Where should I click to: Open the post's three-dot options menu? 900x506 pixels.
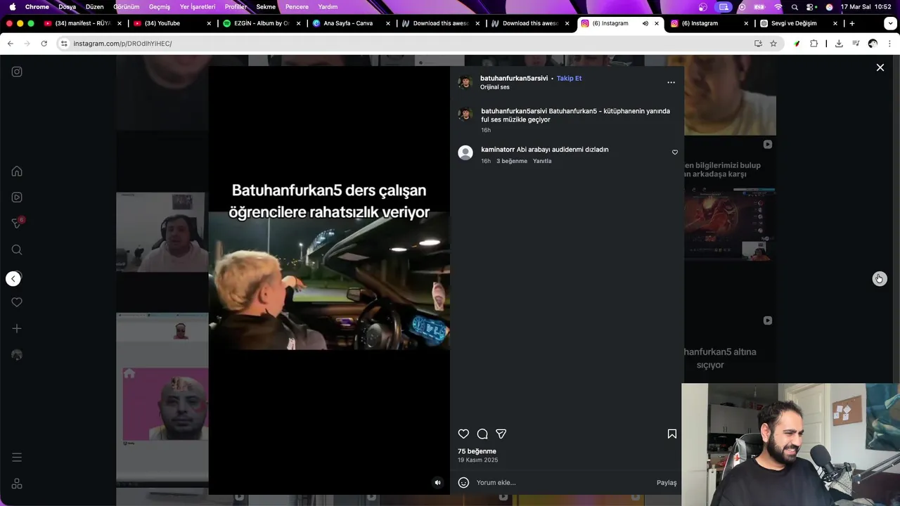(671, 82)
